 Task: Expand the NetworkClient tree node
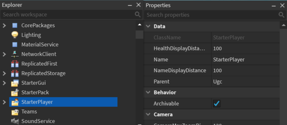4,54
